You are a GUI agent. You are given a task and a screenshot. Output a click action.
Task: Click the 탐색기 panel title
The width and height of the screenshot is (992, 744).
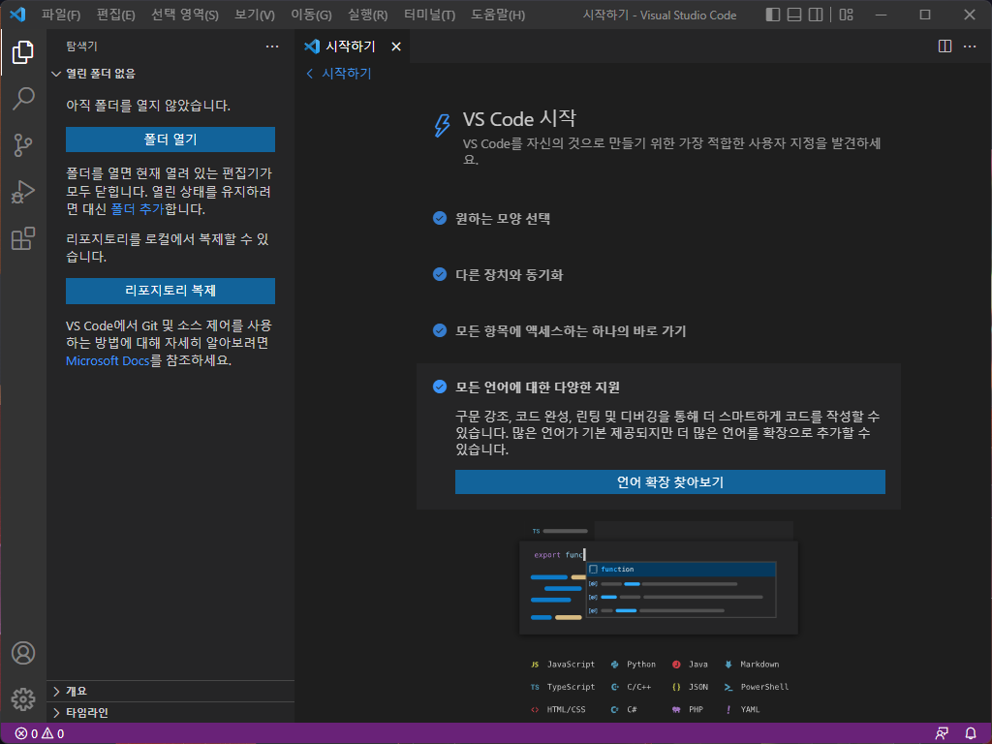pyautogui.click(x=81, y=46)
